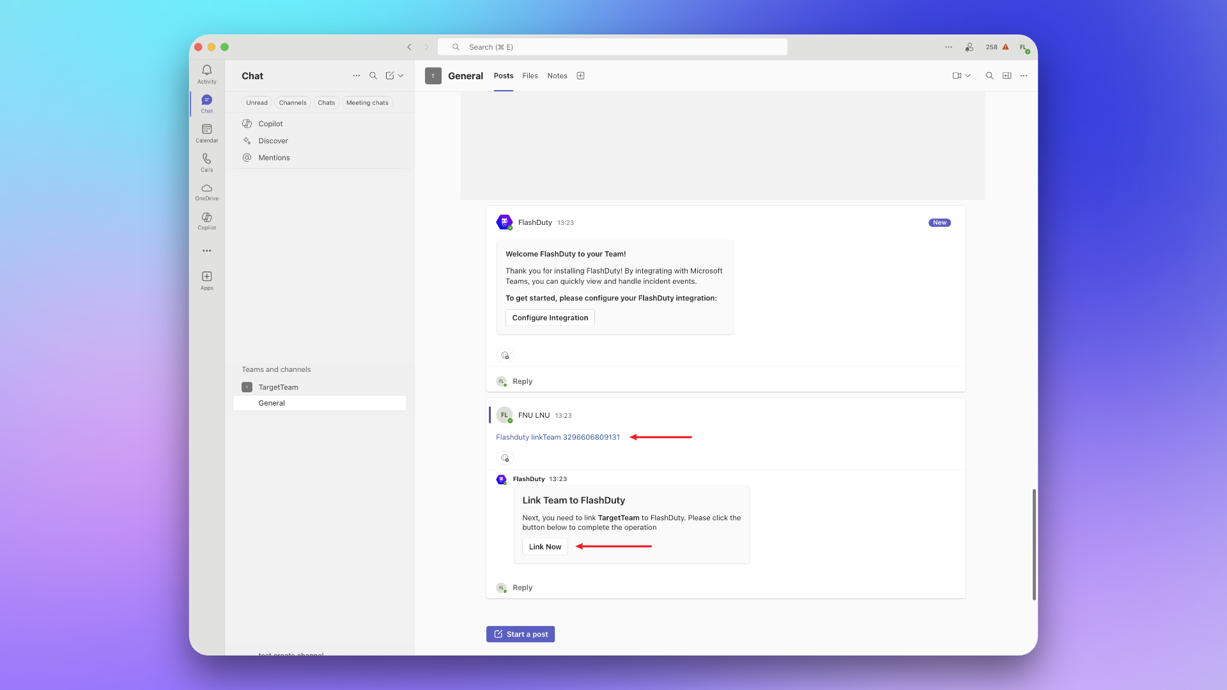
Task: Click the Link Now button
Action: [544, 547]
